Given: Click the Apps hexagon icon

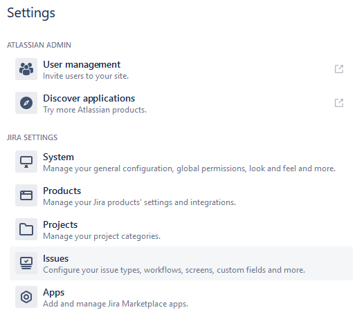Looking at the screenshot, I should tap(26, 297).
